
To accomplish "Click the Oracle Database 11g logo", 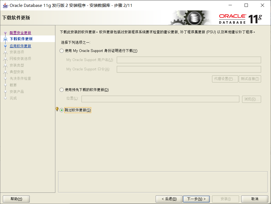I will pos(240,19).
